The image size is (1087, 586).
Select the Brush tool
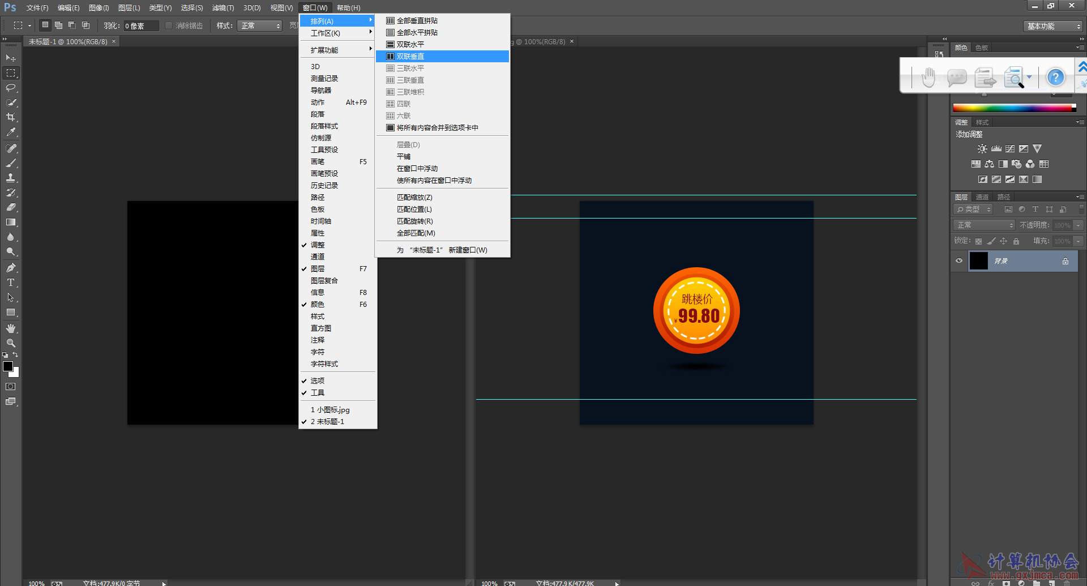(11, 163)
